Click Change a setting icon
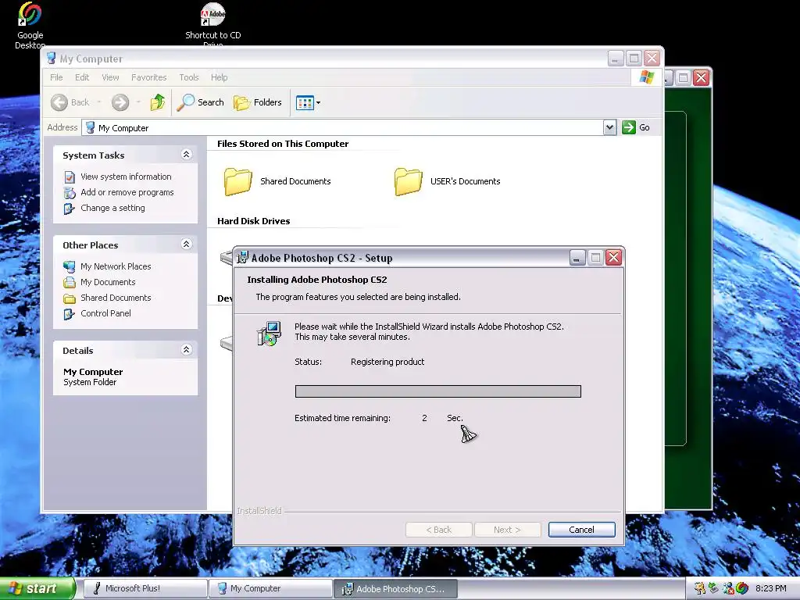 click(70, 209)
